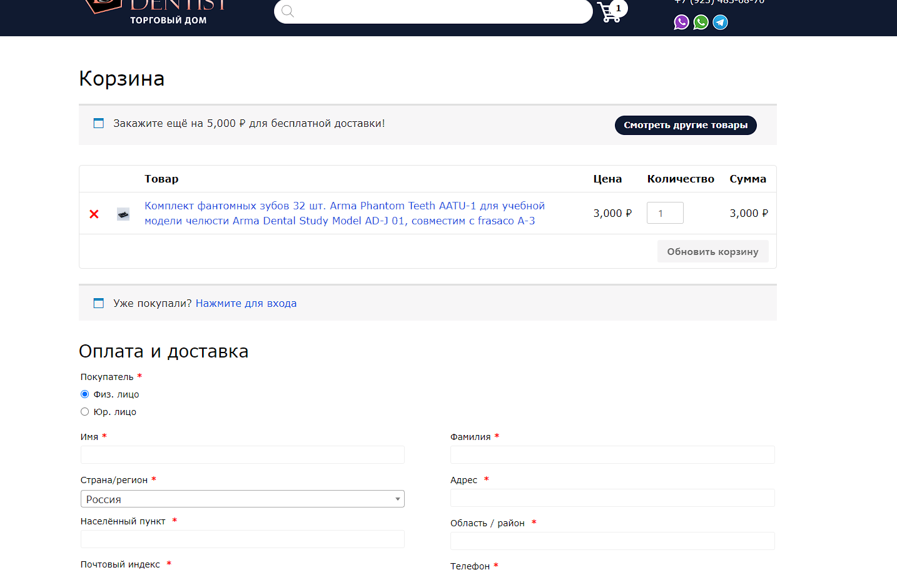Click the free delivery notice icon
897x570 pixels.
pos(98,123)
